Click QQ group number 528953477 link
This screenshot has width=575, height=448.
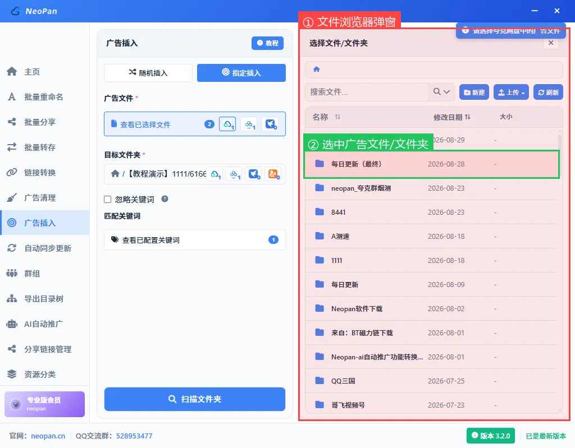[x=134, y=436]
